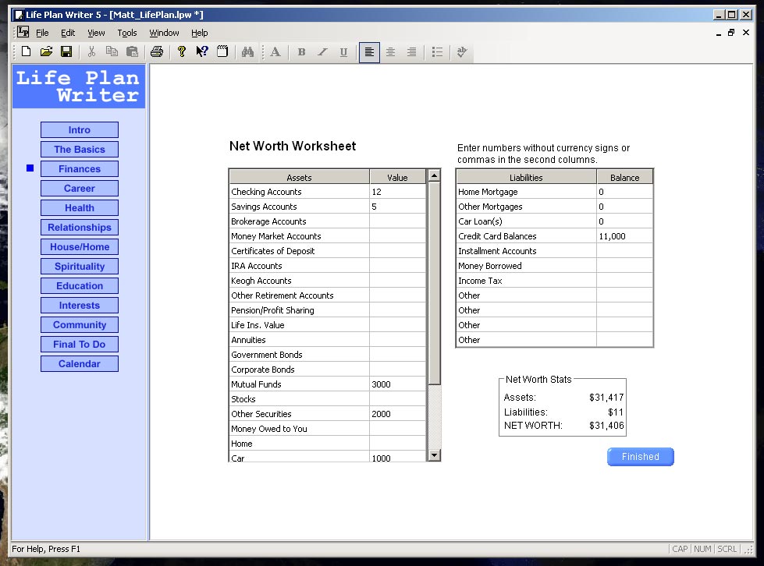Select the Income Tax balance cell
The width and height of the screenshot is (764, 566).
pos(624,281)
